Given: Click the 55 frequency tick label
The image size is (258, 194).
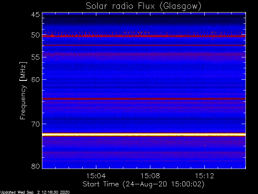Looking at the screenshot, I should 35,57.
